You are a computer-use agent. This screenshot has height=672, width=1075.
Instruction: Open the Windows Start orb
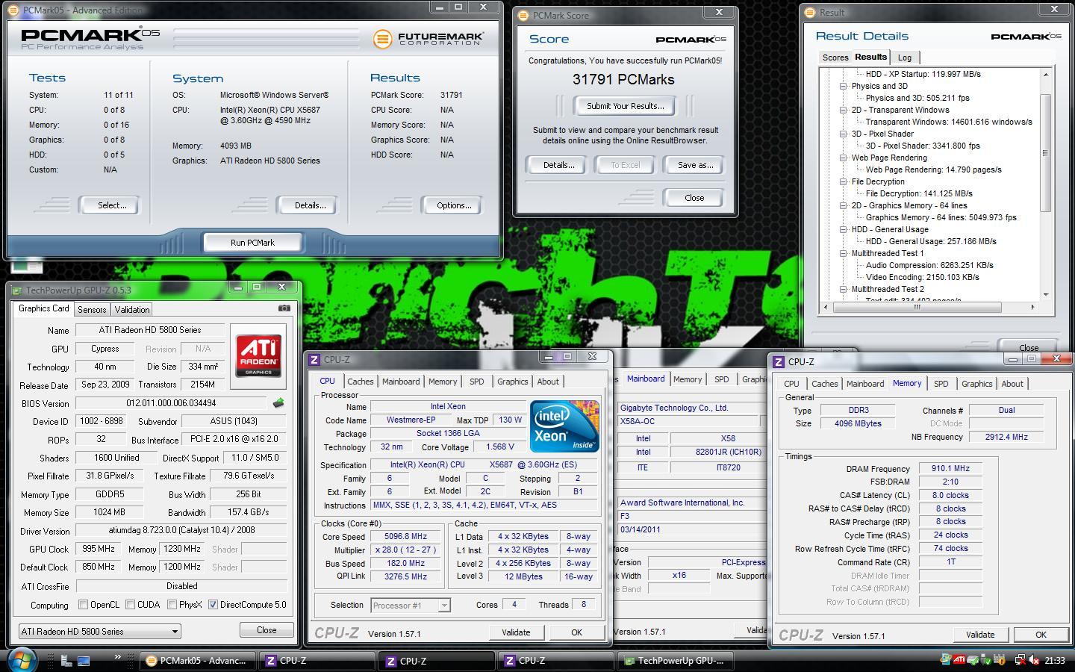pyautogui.click(x=22, y=659)
